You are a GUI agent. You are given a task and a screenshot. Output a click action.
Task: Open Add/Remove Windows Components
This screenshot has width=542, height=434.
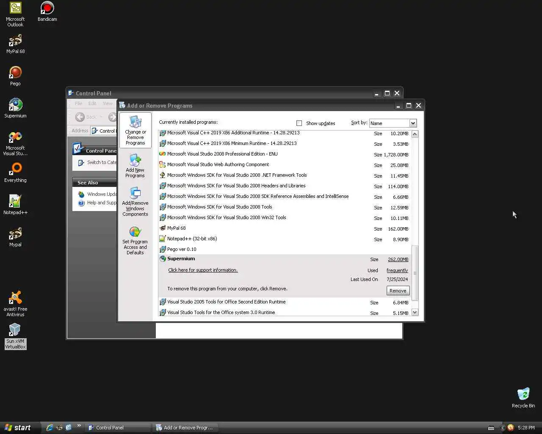135,202
